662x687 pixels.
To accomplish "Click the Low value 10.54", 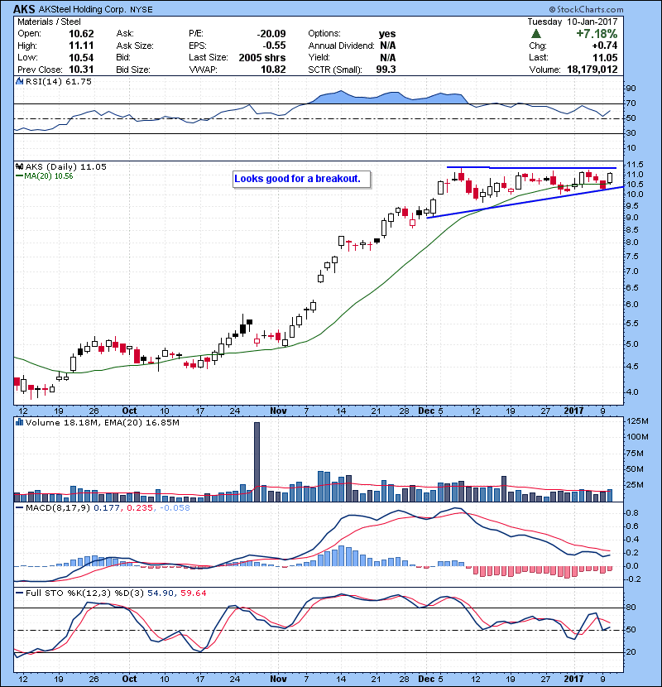I will tap(81, 57).
